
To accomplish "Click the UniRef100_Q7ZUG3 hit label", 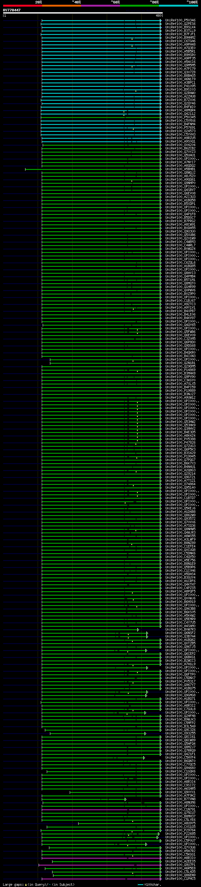I will coord(180,446).
